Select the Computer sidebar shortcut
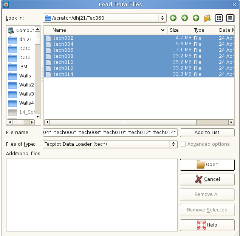240x236 pixels. 22,30
